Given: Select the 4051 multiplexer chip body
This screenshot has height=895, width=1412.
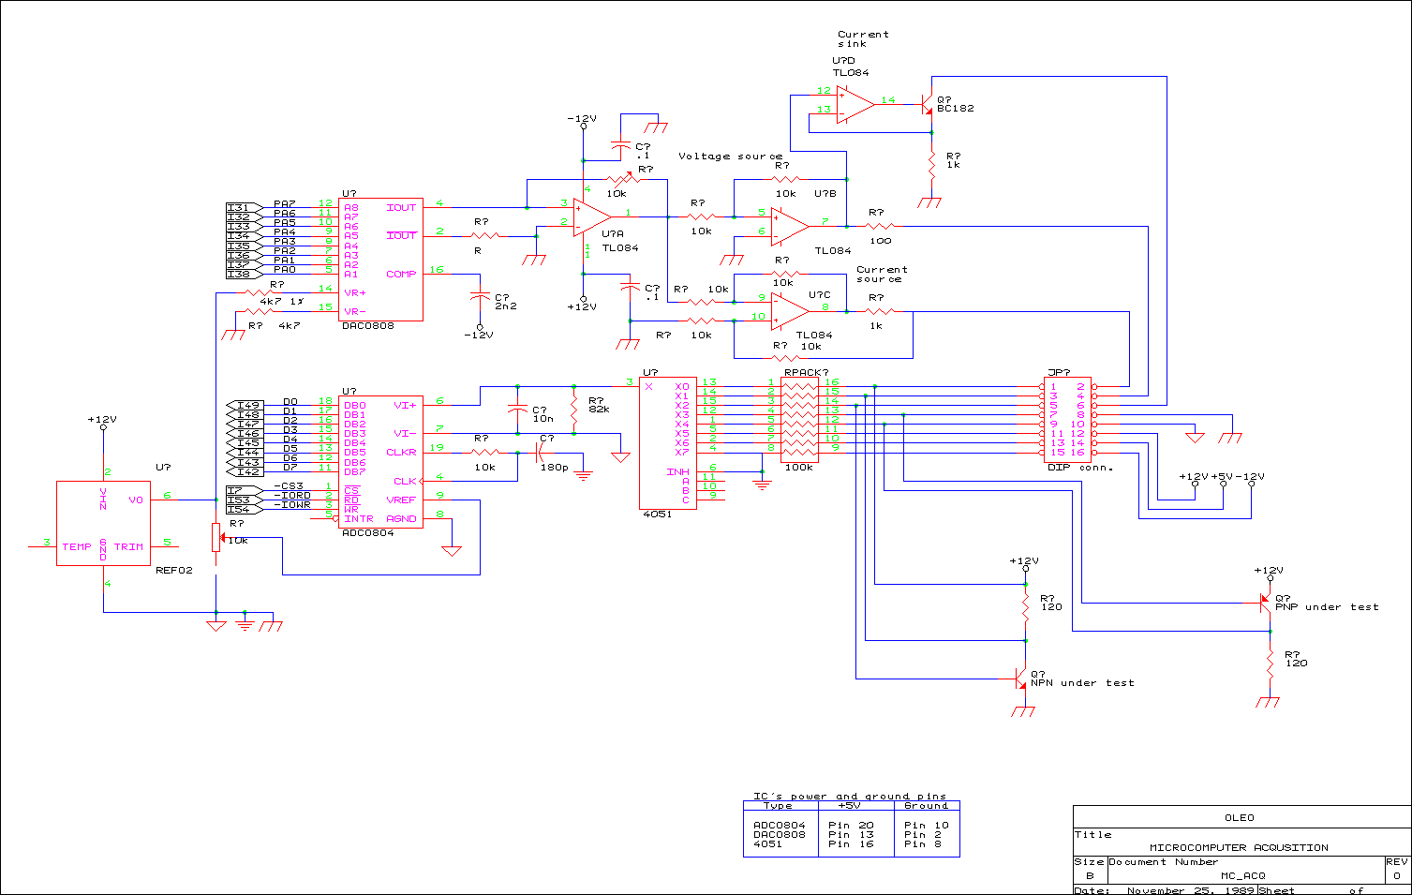Looking at the screenshot, I should click(x=668, y=443).
